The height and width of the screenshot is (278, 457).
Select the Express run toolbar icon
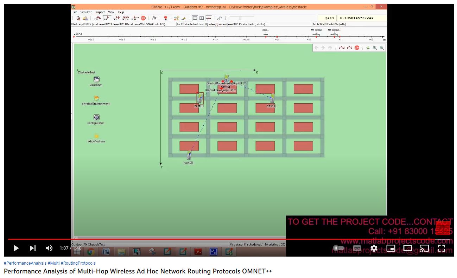click(x=125, y=18)
